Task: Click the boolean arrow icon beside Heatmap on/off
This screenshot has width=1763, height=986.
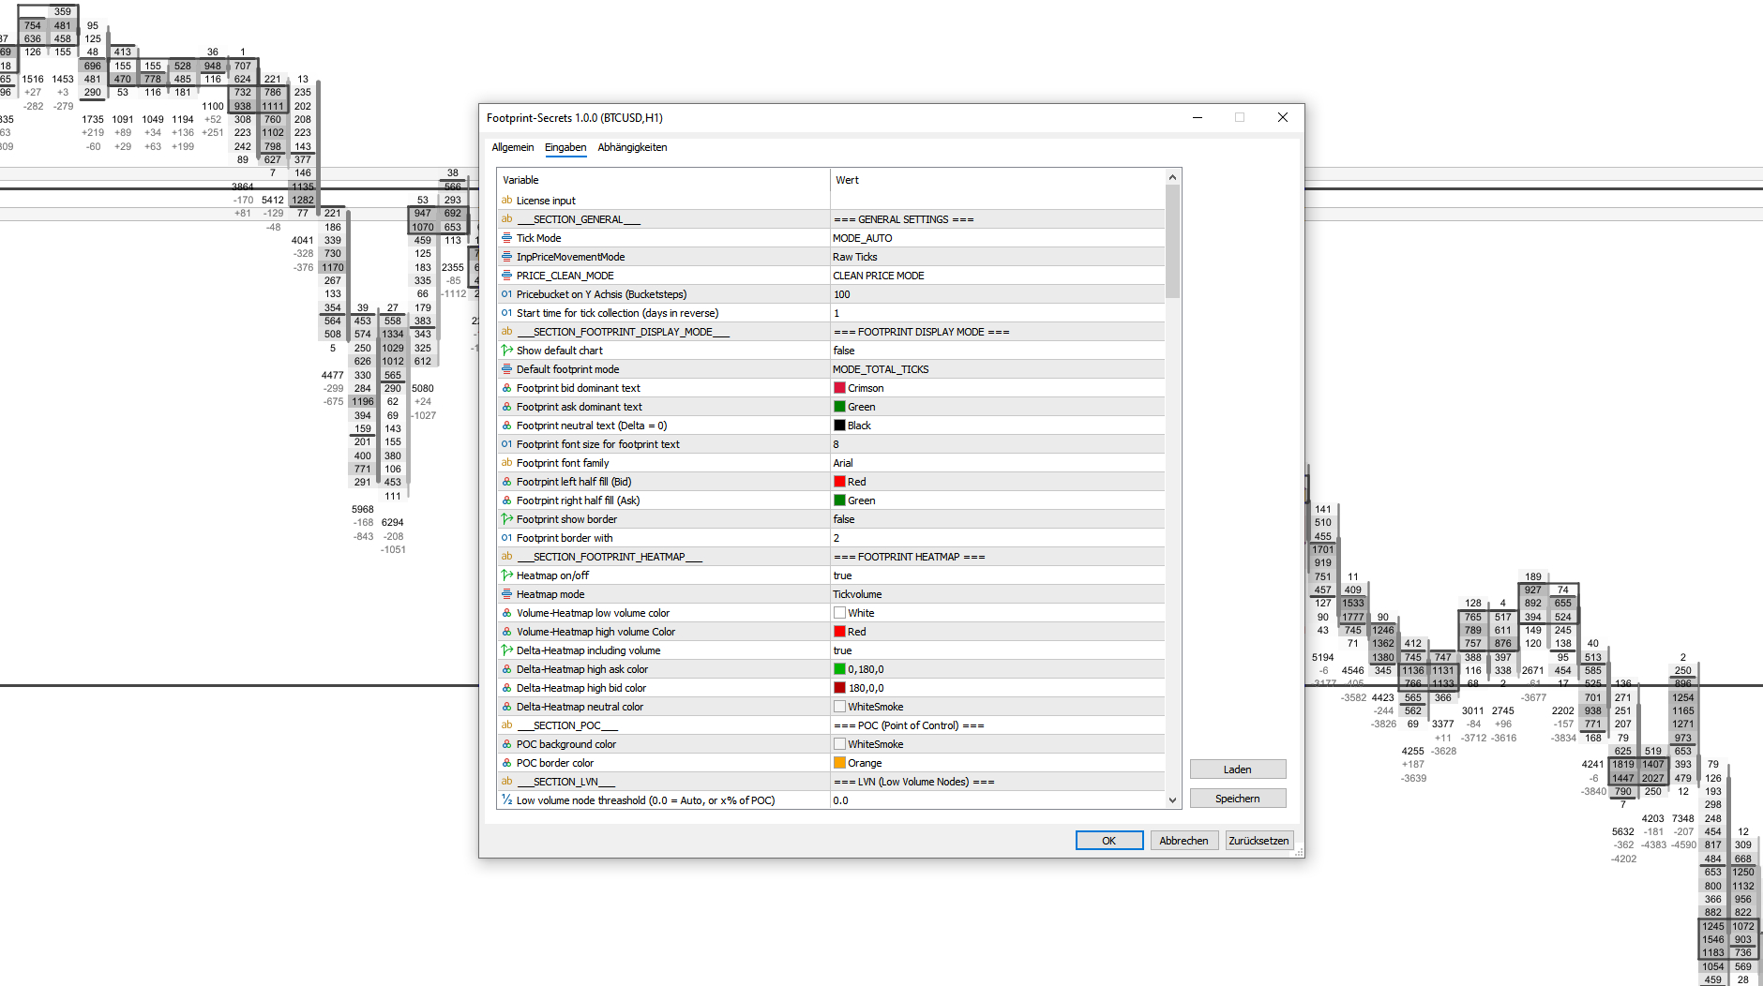Action: point(506,575)
